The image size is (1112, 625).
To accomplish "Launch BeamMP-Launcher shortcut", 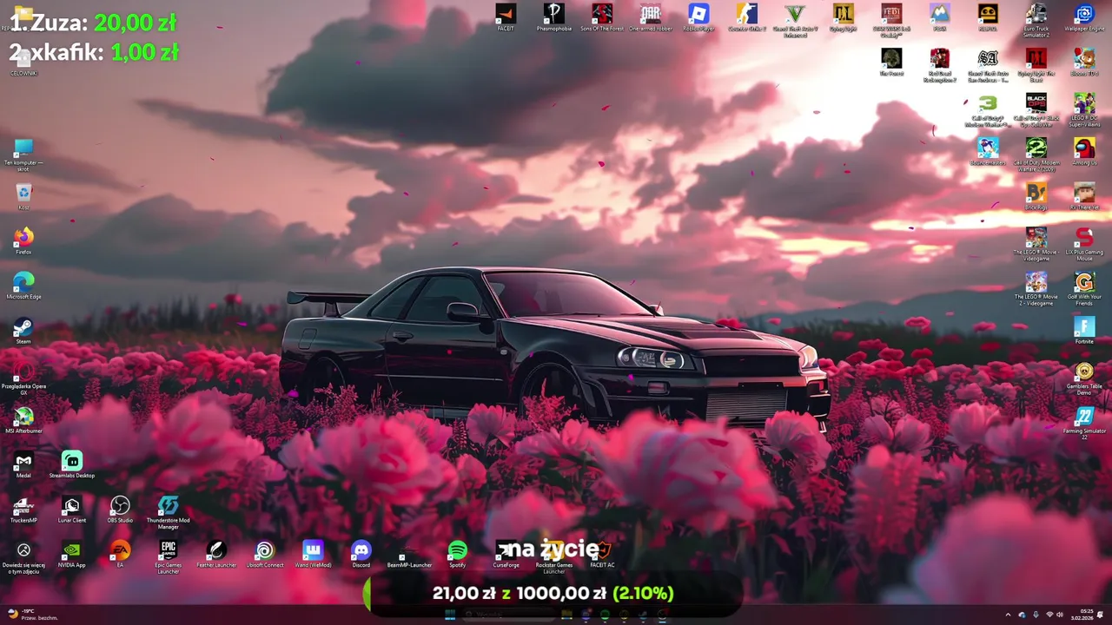I will click(409, 556).
